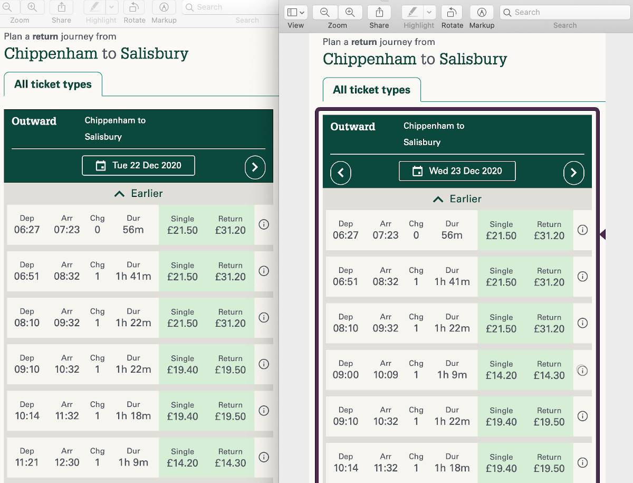Choose Return £14.30 fare for 09:00 departure

tap(549, 370)
